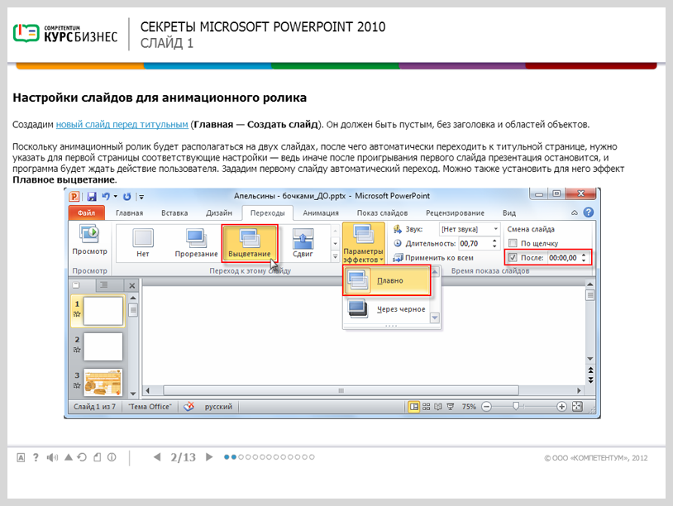Expand the transitions gallery more arrow
The width and height of the screenshot is (673, 506).
click(x=335, y=256)
